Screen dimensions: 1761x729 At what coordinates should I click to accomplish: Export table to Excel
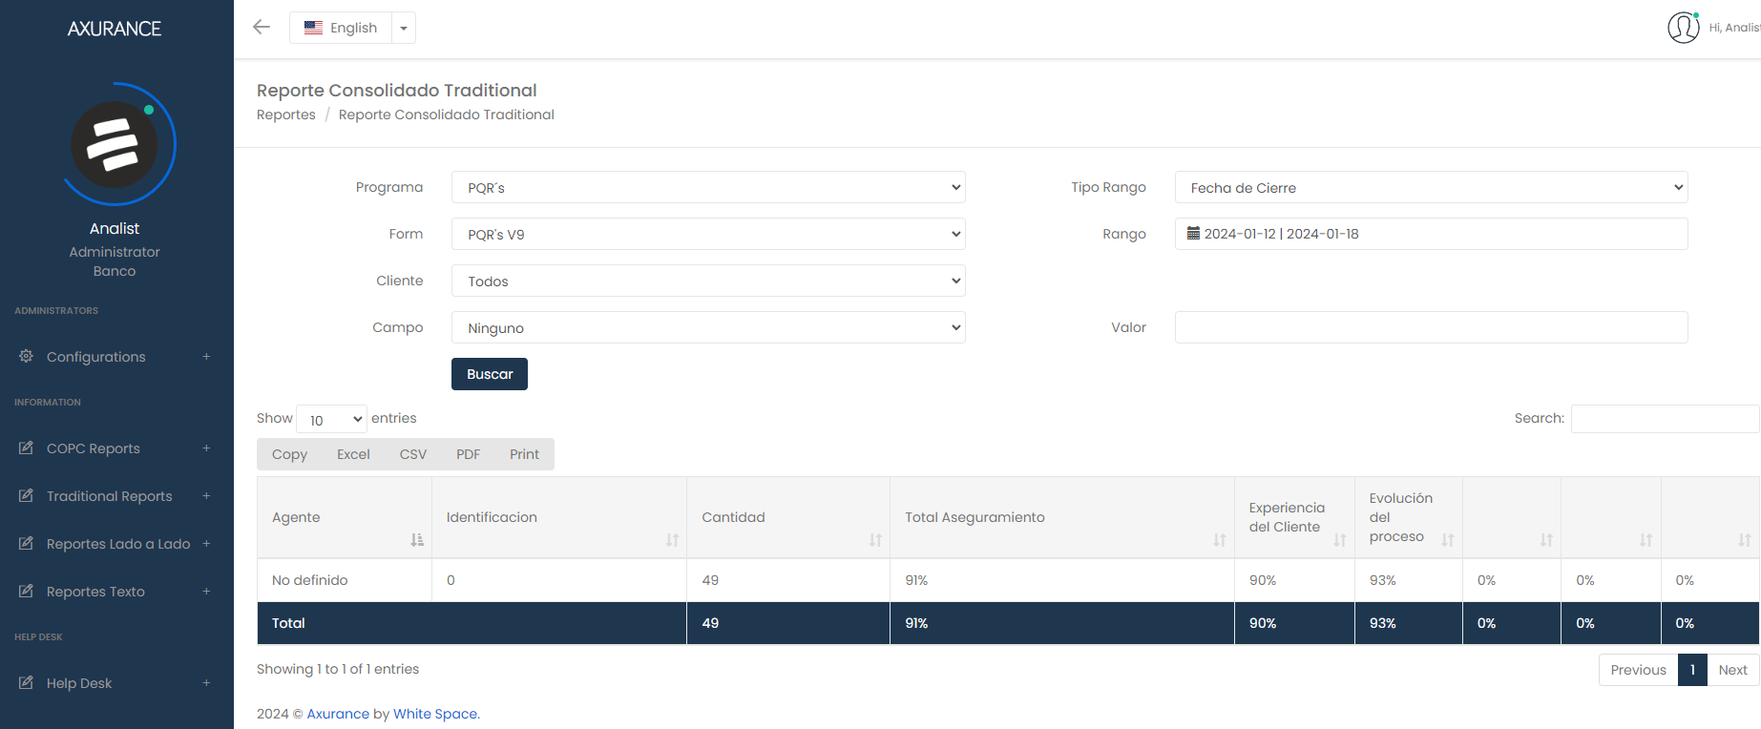tap(353, 454)
